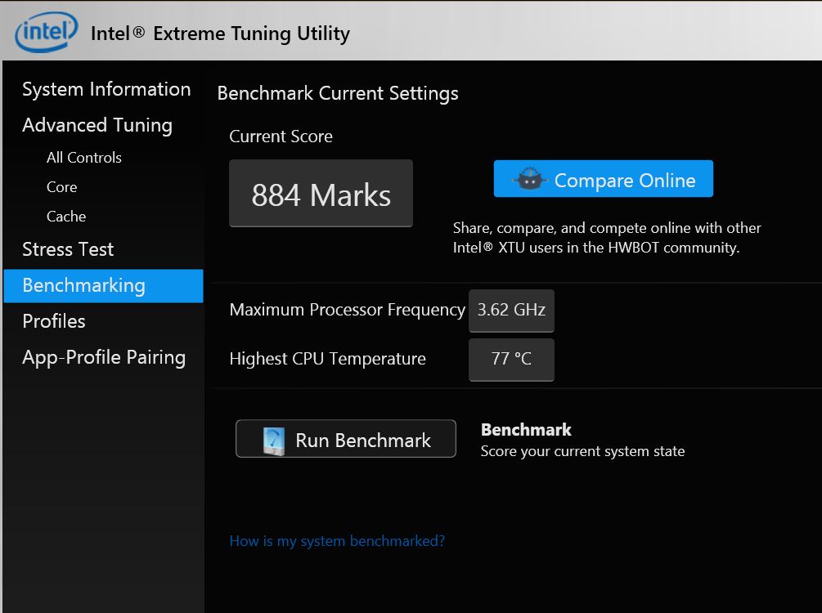Click the 'Benchmark Current Settings' heading

click(x=338, y=93)
